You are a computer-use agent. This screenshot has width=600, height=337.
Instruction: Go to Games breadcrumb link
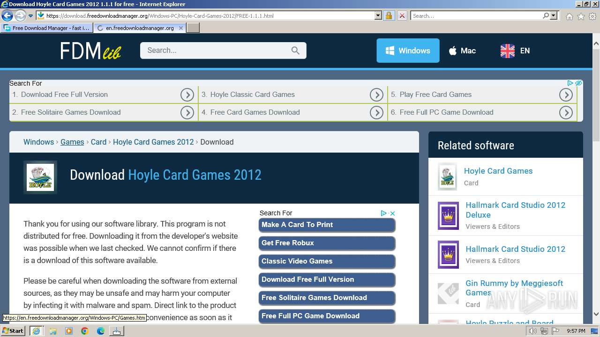[x=72, y=142]
